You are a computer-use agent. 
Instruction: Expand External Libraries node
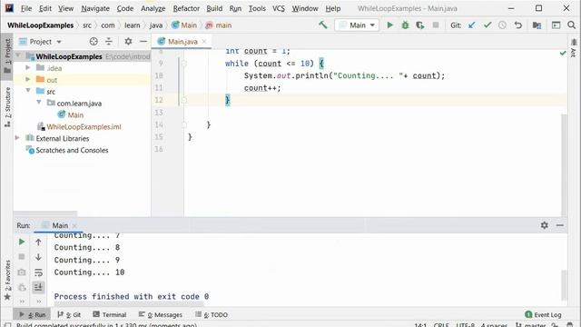17,138
